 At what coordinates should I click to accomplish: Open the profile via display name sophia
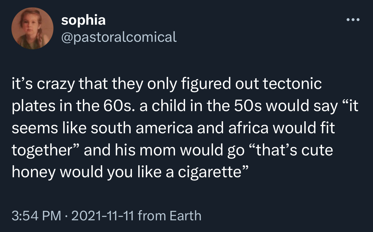84,20
